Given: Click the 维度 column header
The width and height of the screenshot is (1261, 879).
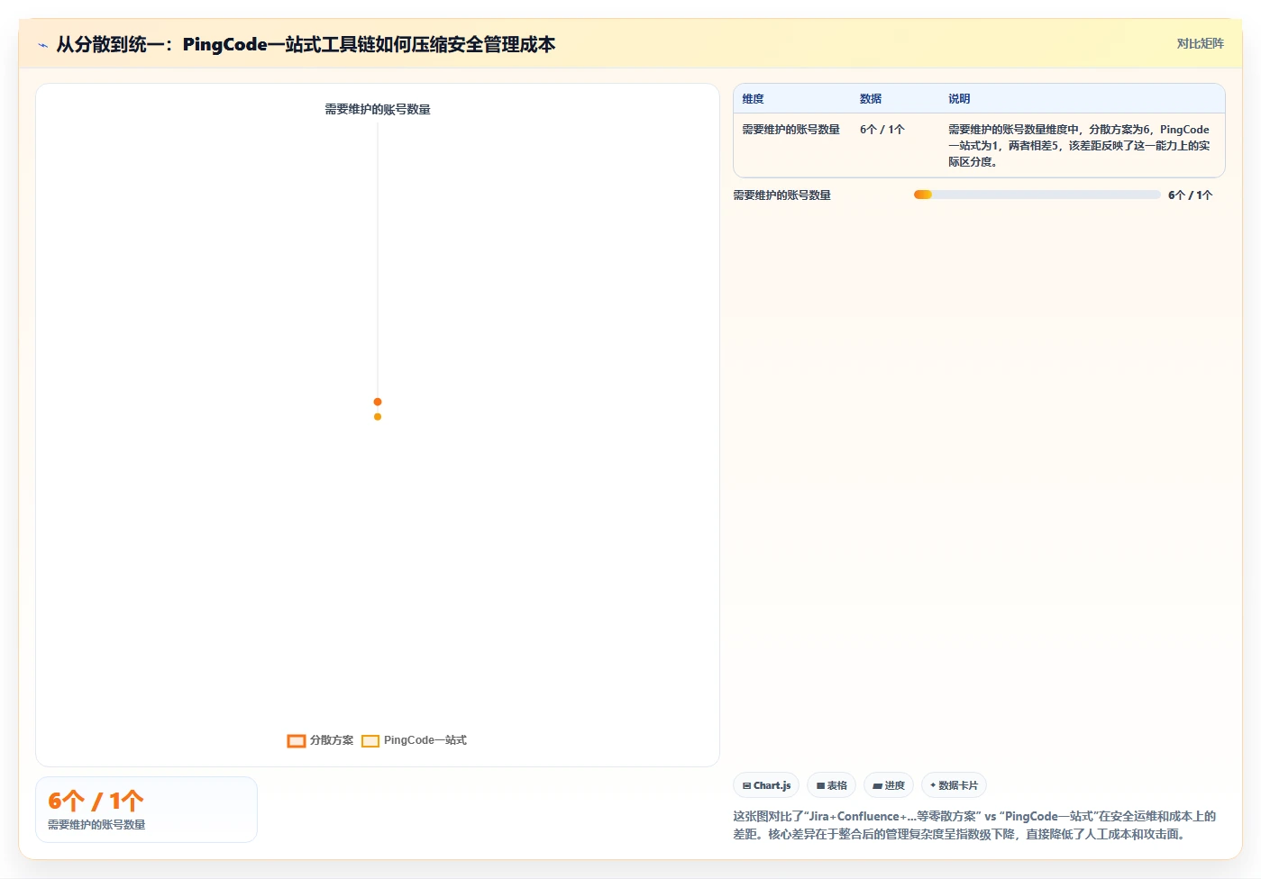Looking at the screenshot, I should click(753, 99).
